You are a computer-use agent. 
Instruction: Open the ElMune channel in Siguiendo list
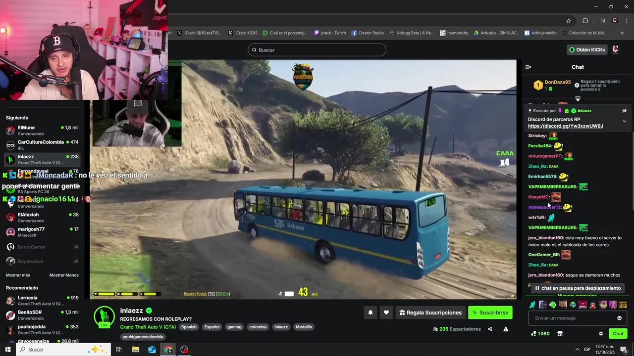42,131
